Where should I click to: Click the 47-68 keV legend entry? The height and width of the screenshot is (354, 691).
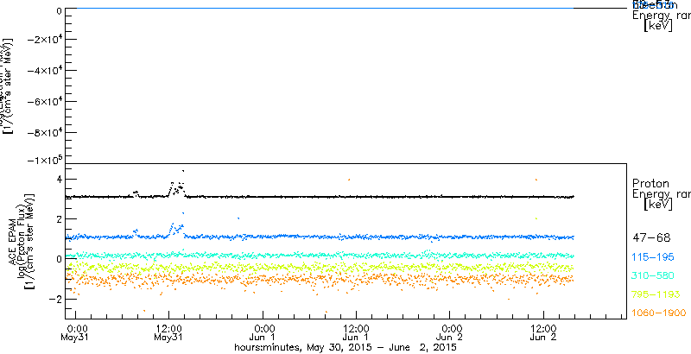[651, 238]
